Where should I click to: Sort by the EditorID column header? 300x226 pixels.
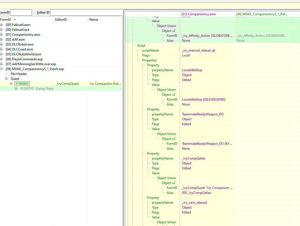(x=70, y=19)
